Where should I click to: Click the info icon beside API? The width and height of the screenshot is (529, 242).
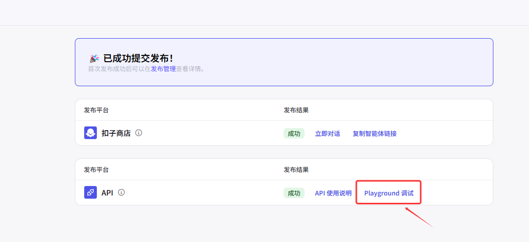[x=121, y=192]
